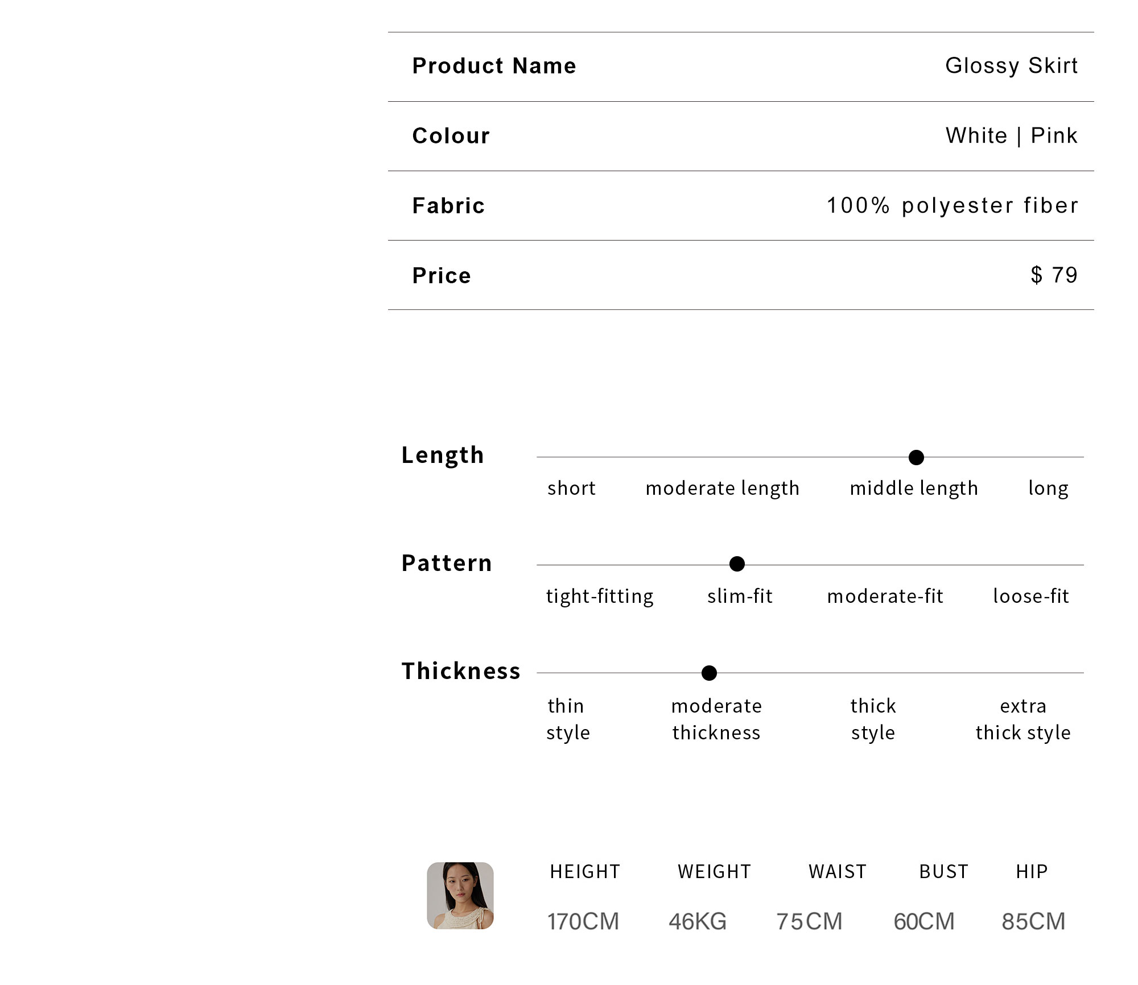This screenshot has width=1138, height=985.
Task: Choose the 'loose-fit' pattern label
Action: pyautogui.click(x=1031, y=595)
